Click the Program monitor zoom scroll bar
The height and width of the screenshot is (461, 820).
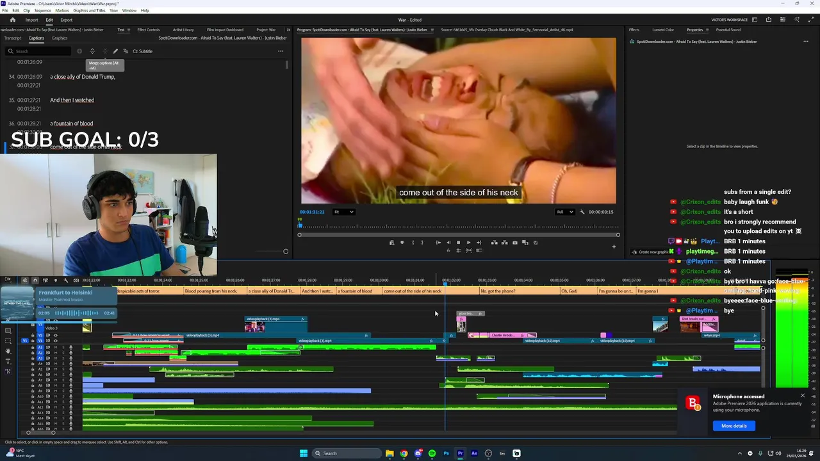coord(459,235)
